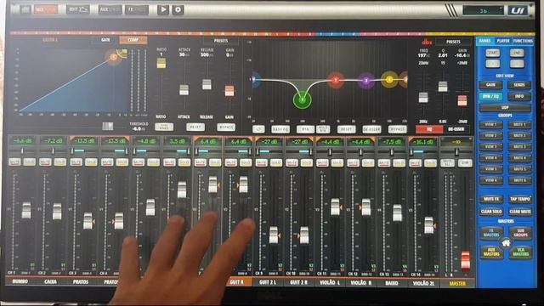Mute the CAIXA channel
This screenshot has width=544, height=306.
[x=45, y=162]
